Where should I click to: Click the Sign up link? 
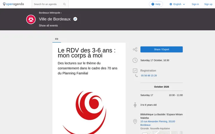(x=208, y=4)
